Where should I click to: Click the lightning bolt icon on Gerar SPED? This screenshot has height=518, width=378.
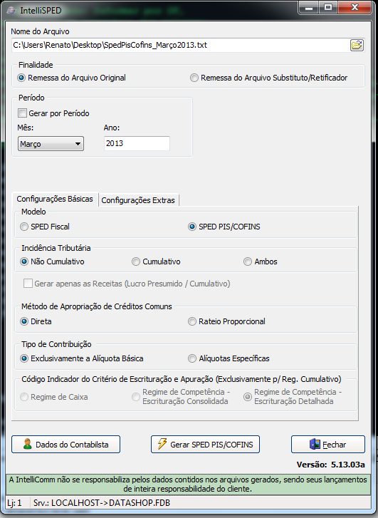point(162,444)
